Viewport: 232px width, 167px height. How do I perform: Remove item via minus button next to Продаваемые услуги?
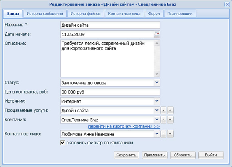pyautogui.click(x=163, y=110)
